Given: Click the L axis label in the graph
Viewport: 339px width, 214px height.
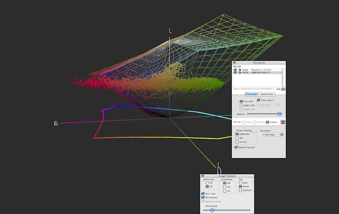Looking at the screenshot, I should tap(170, 30).
